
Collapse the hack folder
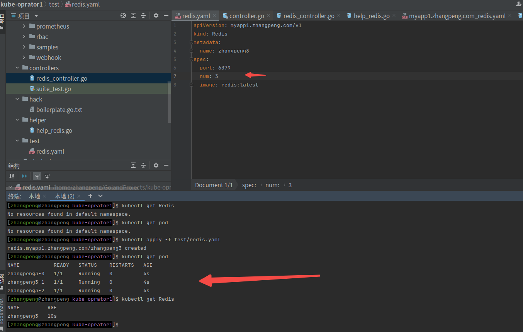pos(17,99)
